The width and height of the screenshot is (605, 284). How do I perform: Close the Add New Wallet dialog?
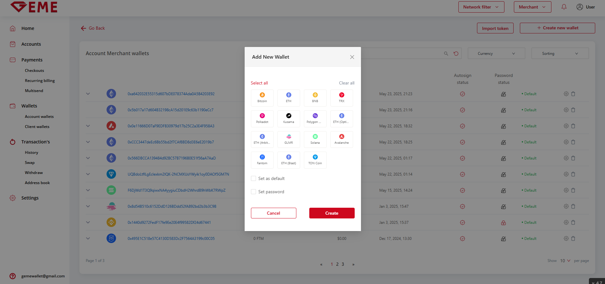tap(352, 57)
